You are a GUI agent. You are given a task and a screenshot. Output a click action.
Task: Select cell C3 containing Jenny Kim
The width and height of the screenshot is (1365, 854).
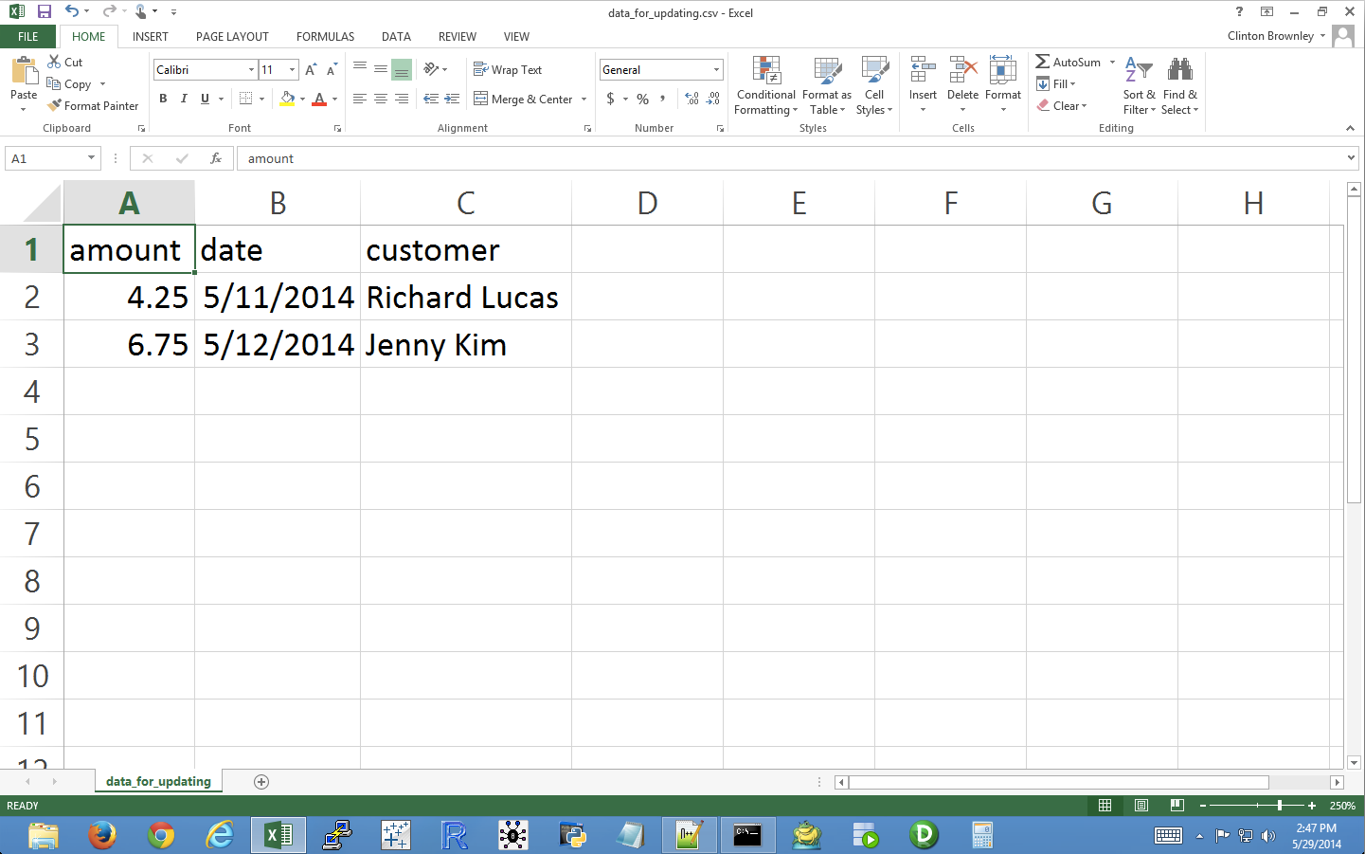[x=465, y=344]
